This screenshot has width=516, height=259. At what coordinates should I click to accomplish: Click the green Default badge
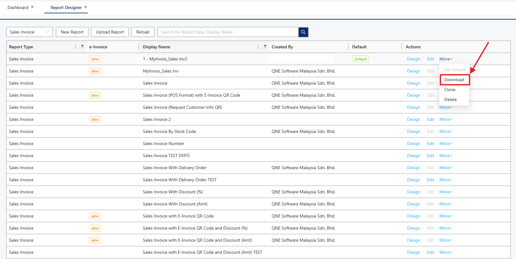(360, 59)
